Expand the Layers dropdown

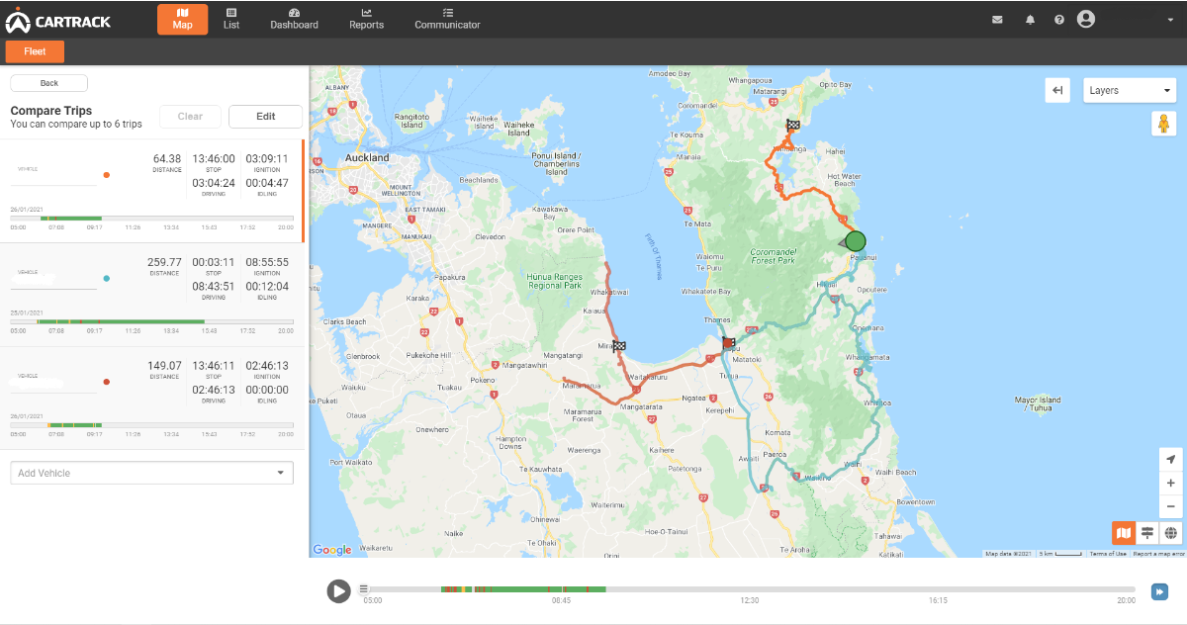[1129, 91]
